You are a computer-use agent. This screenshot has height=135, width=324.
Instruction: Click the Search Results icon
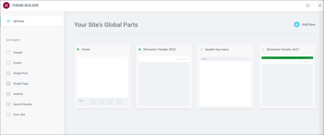tap(9, 104)
